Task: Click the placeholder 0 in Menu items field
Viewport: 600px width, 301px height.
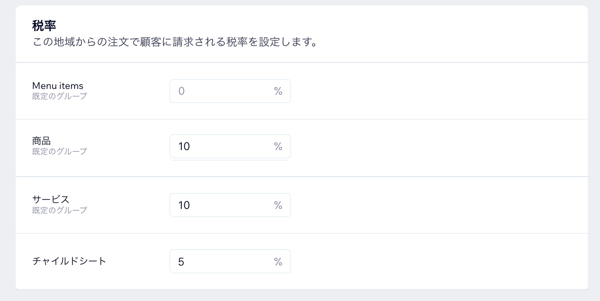Action: point(182,91)
